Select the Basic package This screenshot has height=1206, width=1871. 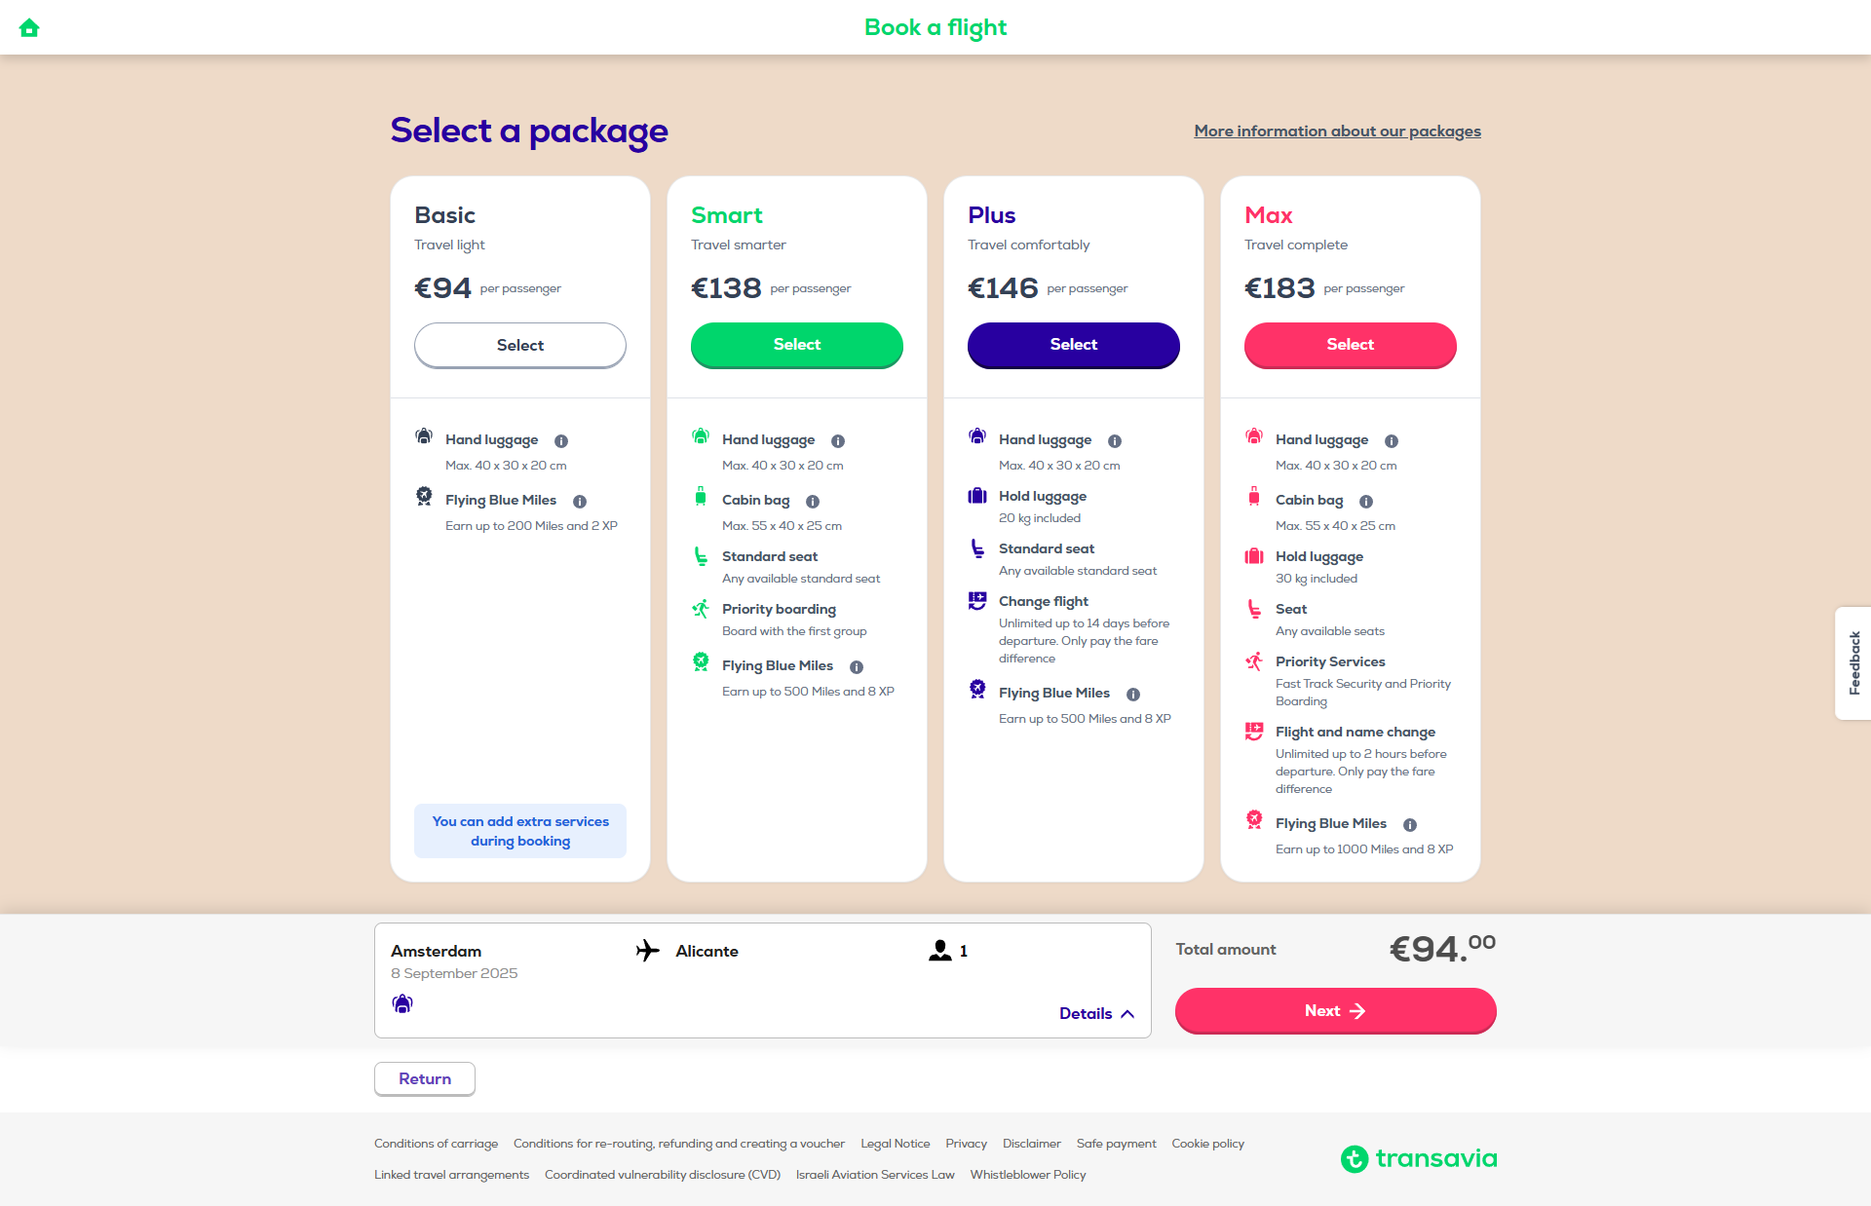(520, 345)
